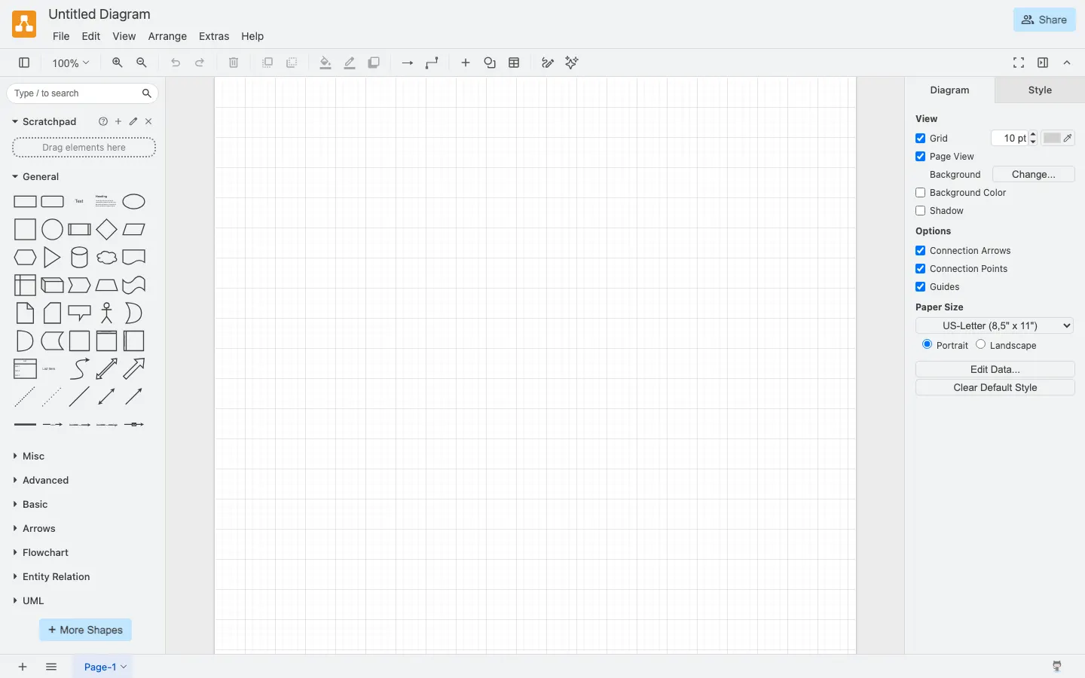Click the cloud shape in palette
Image resolution: width=1085 pixels, height=678 pixels.
pyautogui.click(x=107, y=258)
